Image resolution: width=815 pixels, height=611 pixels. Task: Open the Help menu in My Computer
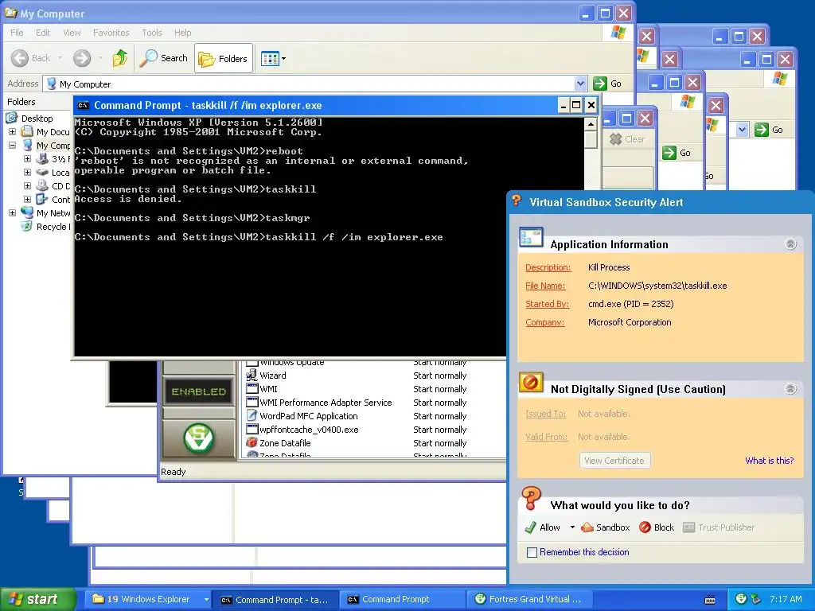click(x=182, y=33)
